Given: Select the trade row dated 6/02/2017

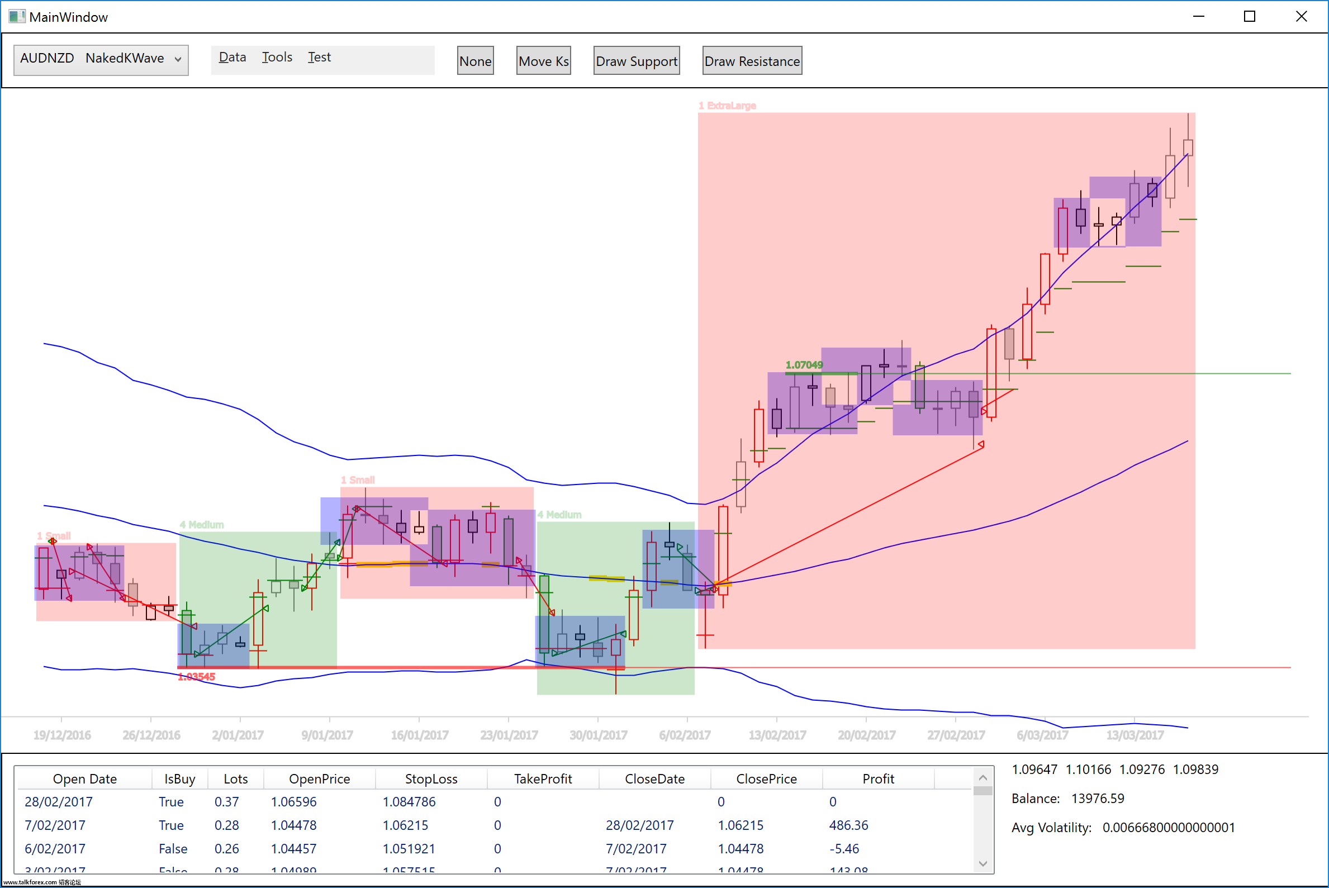Looking at the screenshot, I should 495,849.
